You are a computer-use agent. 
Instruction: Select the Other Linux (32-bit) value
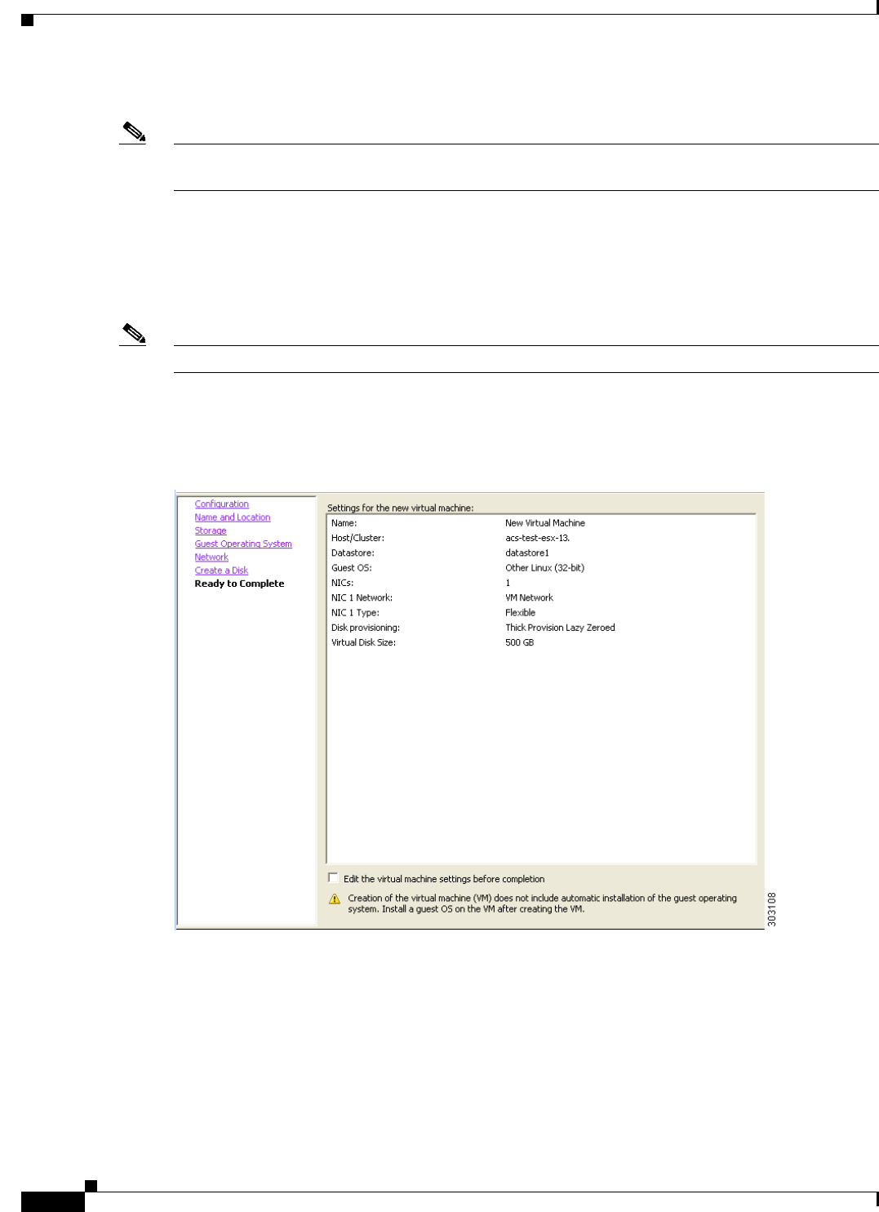544,568
